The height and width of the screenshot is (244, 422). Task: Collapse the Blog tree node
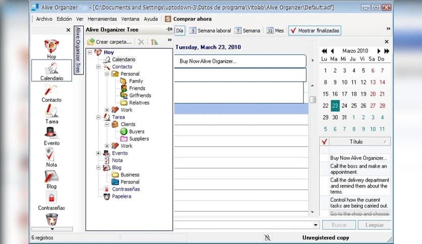coord(98,167)
